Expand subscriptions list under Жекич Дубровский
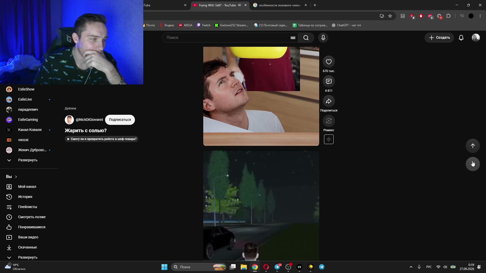Image resolution: width=486 pixels, height=273 pixels. pyautogui.click(x=28, y=160)
